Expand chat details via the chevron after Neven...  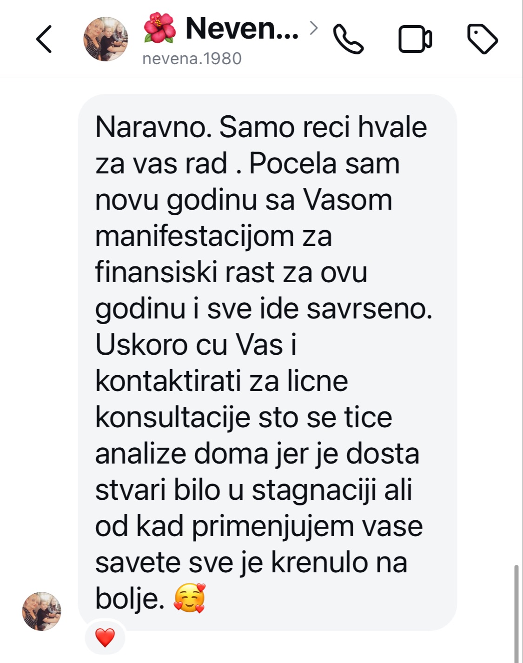click(x=314, y=28)
